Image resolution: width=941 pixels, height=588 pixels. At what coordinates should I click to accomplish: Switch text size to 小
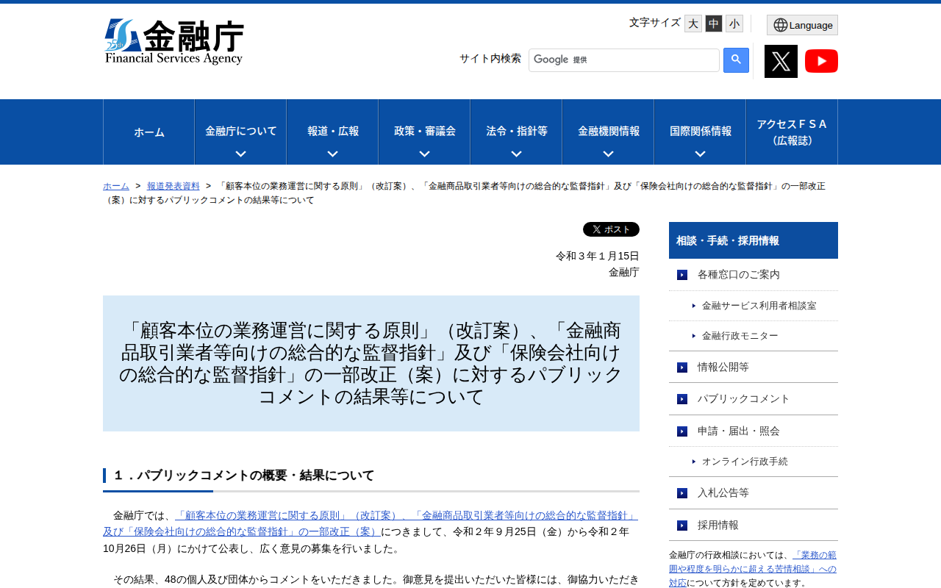[734, 23]
